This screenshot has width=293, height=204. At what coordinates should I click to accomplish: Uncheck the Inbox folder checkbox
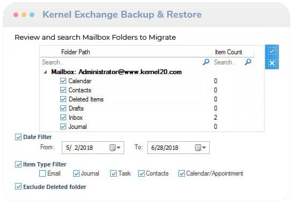(63, 118)
